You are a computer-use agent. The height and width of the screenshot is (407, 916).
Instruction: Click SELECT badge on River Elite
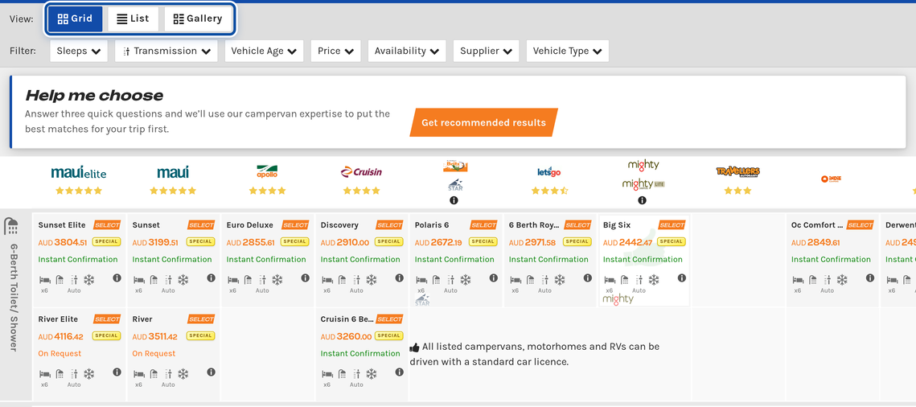tap(107, 319)
